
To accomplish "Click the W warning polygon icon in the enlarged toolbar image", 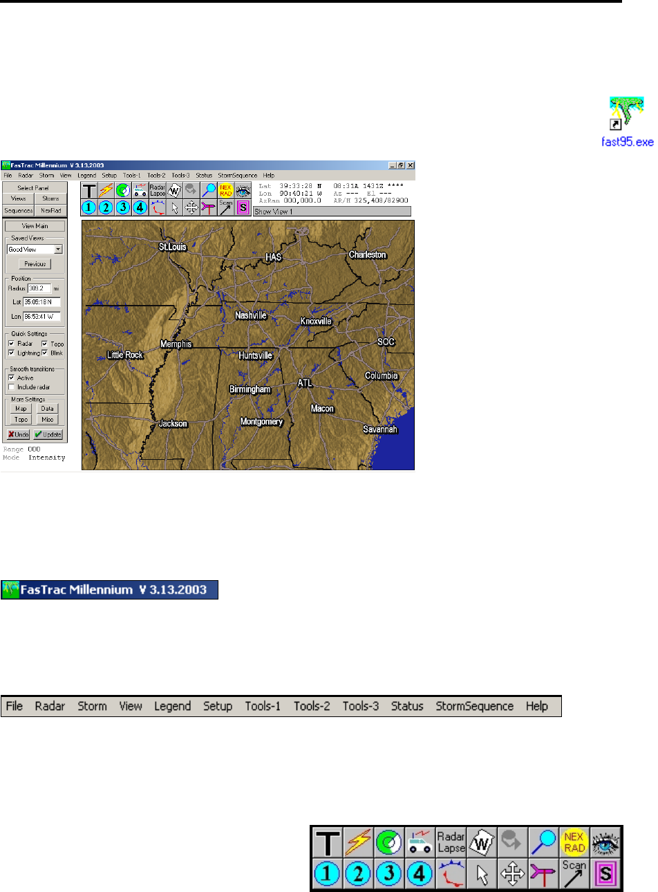I will pyautogui.click(x=482, y=843).
